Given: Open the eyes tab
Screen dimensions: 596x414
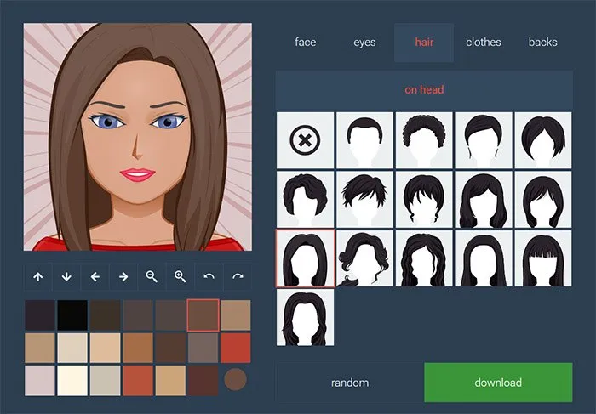Looking at the screenshot, I should (364, 43).
